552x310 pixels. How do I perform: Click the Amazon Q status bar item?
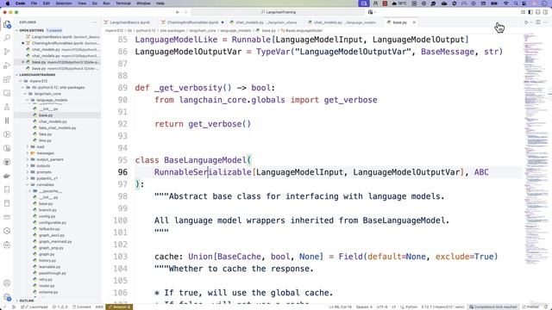pos(119,307)
